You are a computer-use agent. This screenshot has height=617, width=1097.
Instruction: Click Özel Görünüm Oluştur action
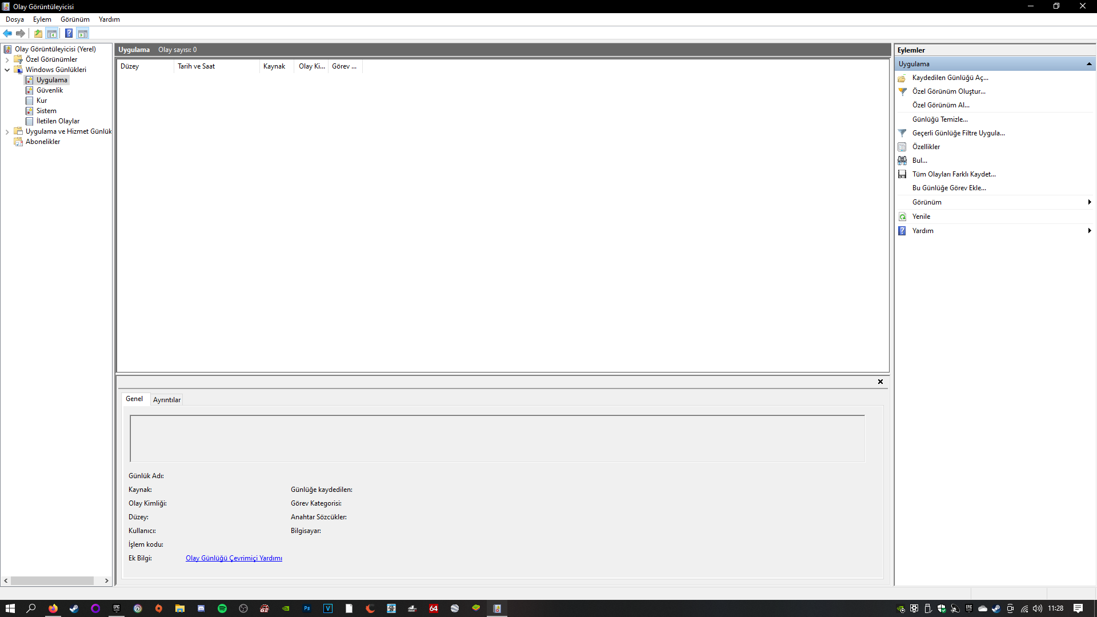[x=948, y=91]
